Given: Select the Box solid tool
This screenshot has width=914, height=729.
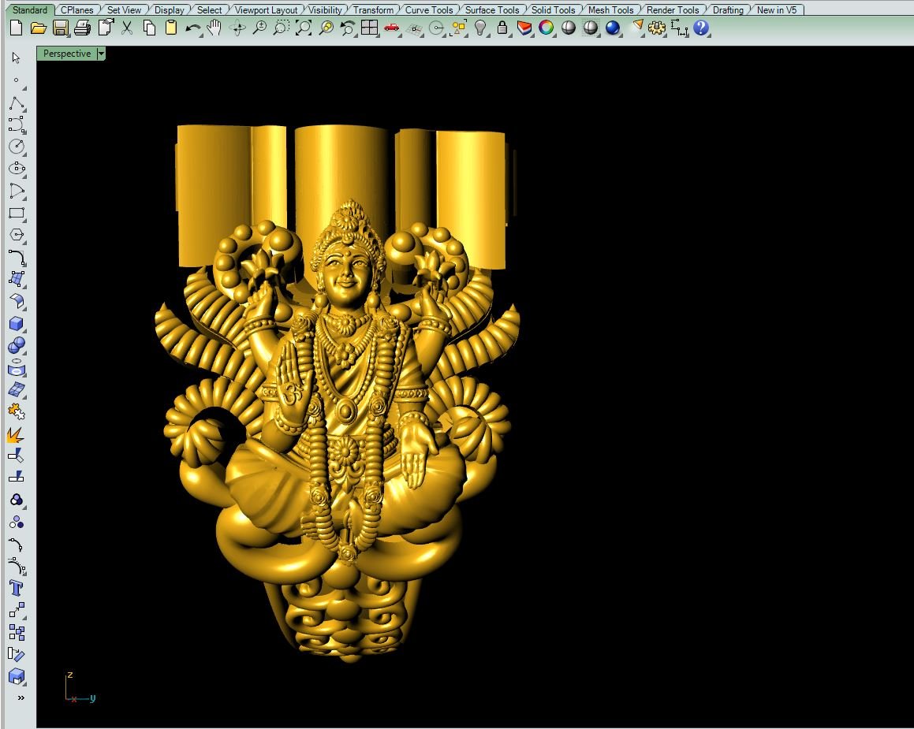Looking at the screenshot, I should click(16, 324).
